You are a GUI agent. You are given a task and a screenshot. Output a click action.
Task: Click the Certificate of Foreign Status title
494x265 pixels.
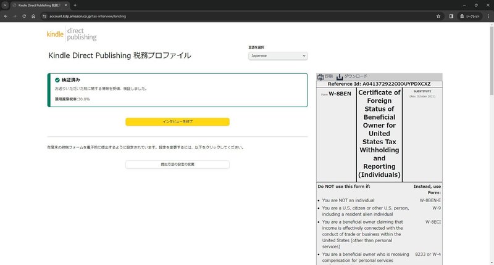coord(379,134)
